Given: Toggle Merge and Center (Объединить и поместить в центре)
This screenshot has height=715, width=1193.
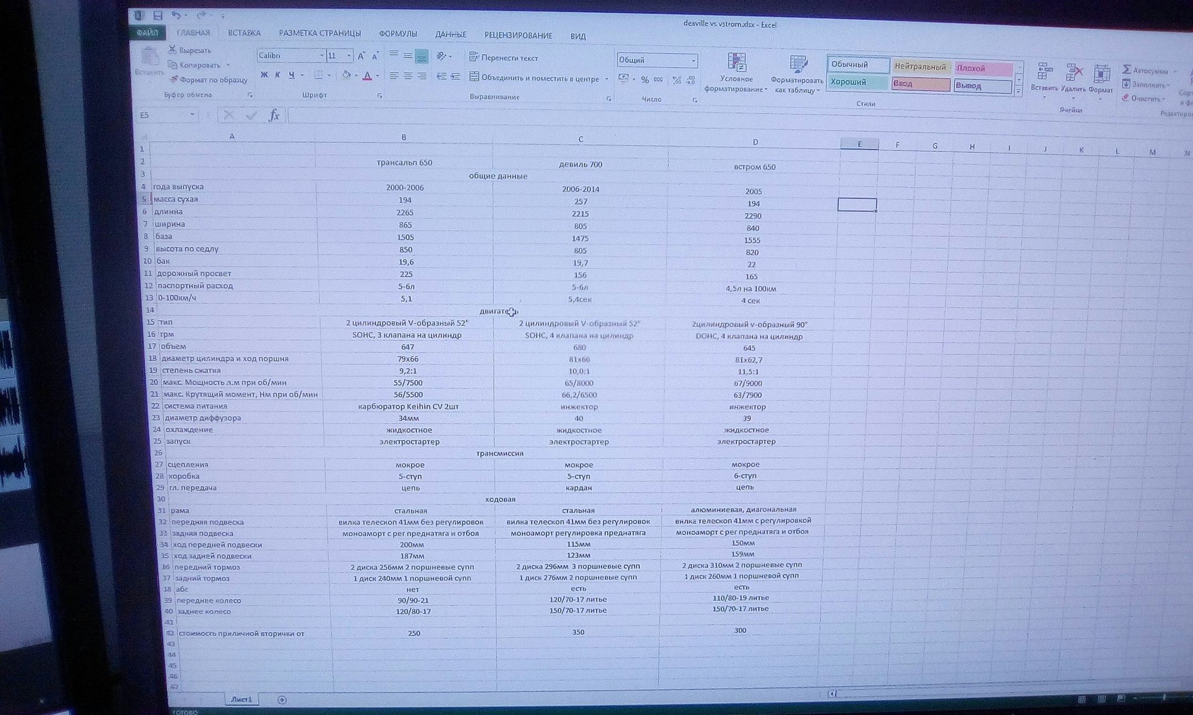Looking at the screenshot, I should point(535,78).
